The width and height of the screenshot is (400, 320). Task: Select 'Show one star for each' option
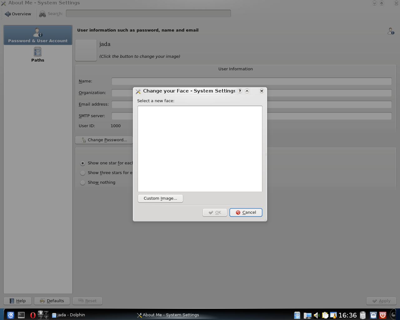point(83,163)
